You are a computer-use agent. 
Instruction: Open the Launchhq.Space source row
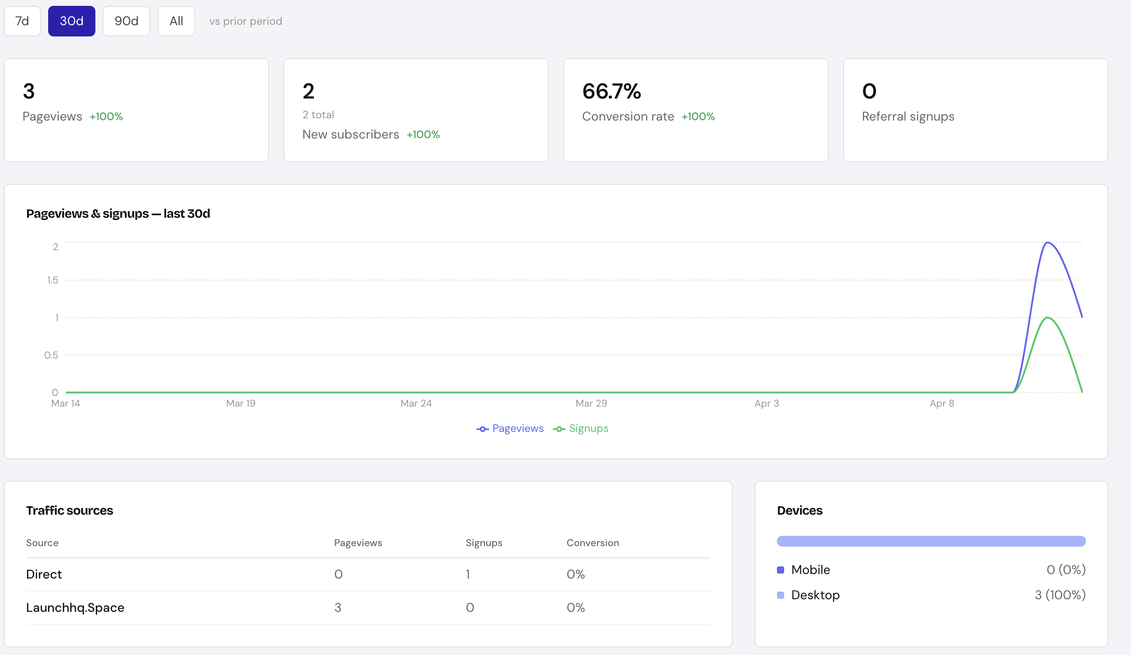click(x=75, y=607)
